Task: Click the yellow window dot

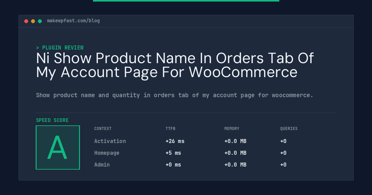Action: 33,21
